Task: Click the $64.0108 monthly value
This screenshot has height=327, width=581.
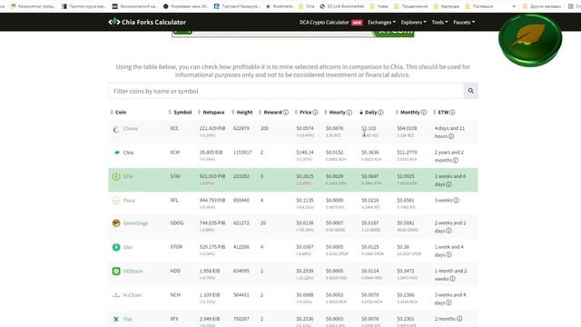Action: [407, 128]
